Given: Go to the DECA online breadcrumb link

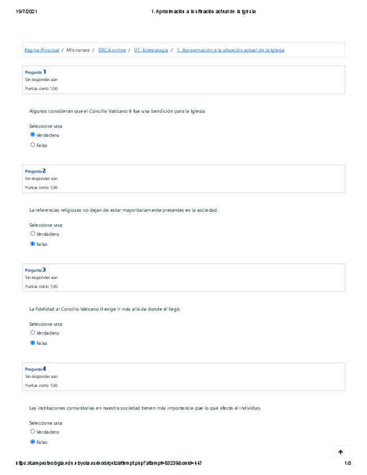Looking at the screenshot, I should pos(112,50).
